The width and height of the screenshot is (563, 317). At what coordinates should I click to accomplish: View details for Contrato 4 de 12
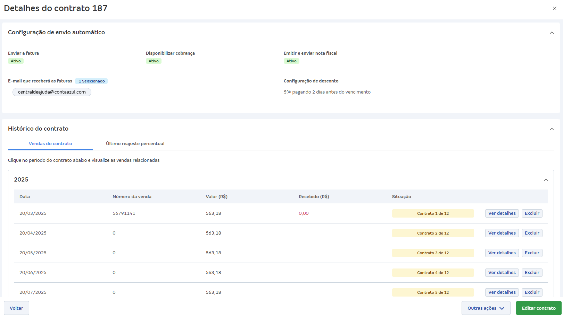(502, 273)
